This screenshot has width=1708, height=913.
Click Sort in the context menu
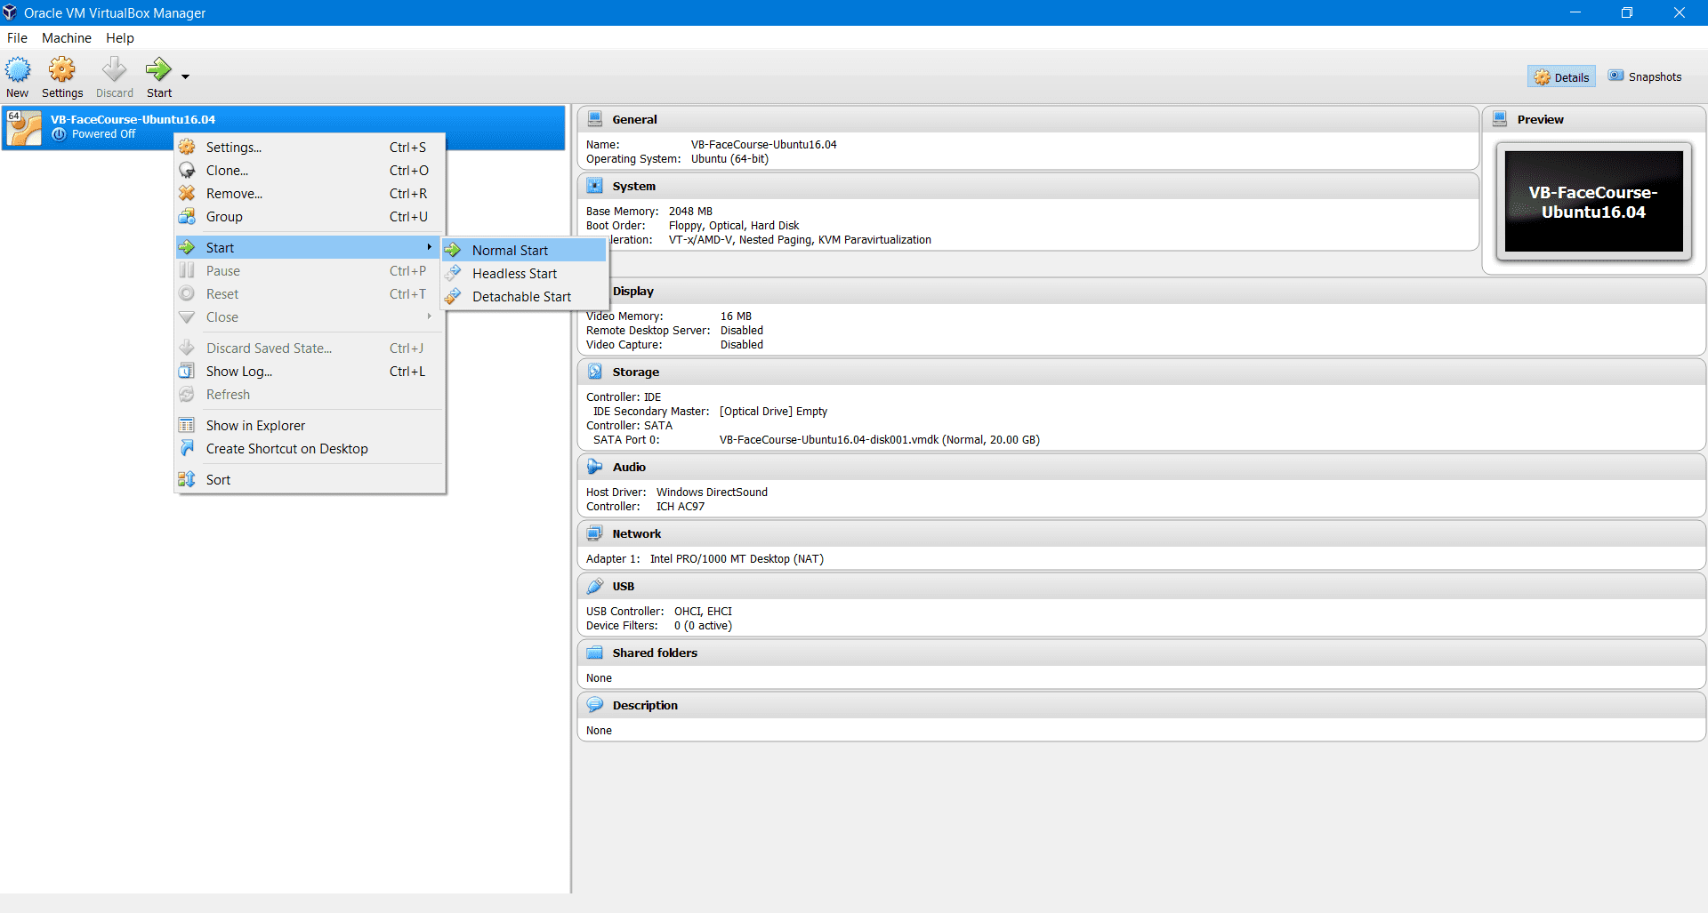[310, 480]
